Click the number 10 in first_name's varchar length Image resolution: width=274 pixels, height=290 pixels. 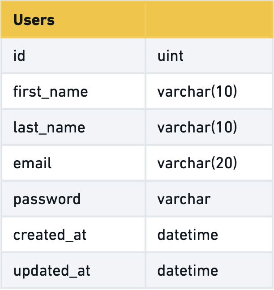pos(223,92)
